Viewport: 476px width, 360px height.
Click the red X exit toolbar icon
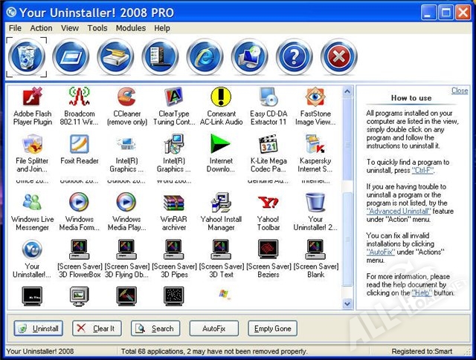point(339,57)
